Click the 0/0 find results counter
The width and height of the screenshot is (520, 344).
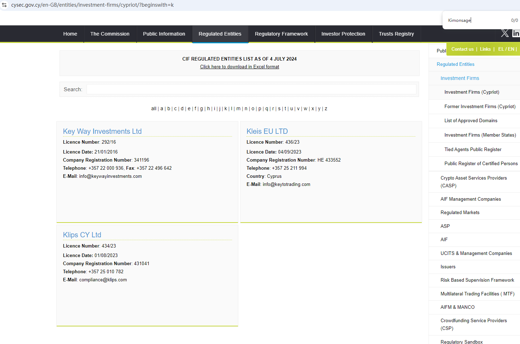tap(514, 20)
